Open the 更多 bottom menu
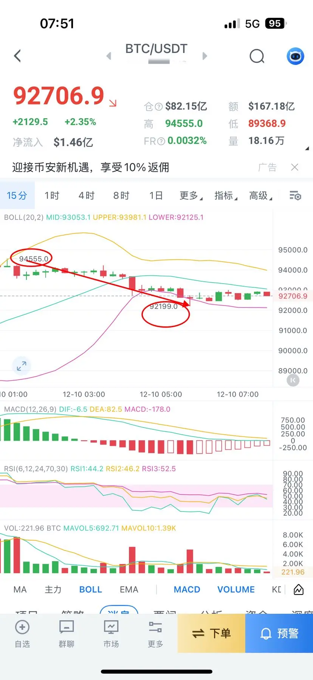The image size is (313, 680). (155, 633)
